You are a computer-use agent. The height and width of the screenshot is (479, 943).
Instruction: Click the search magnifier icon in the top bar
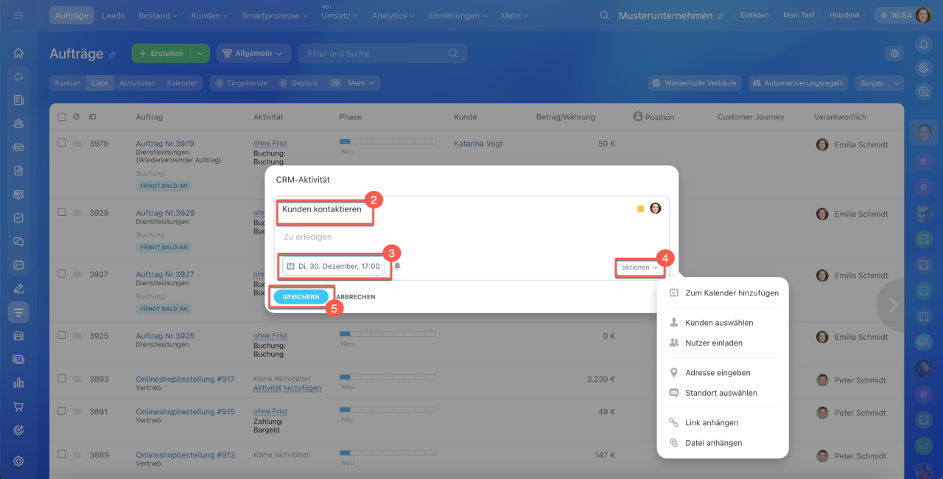click(x=604, y=15)
